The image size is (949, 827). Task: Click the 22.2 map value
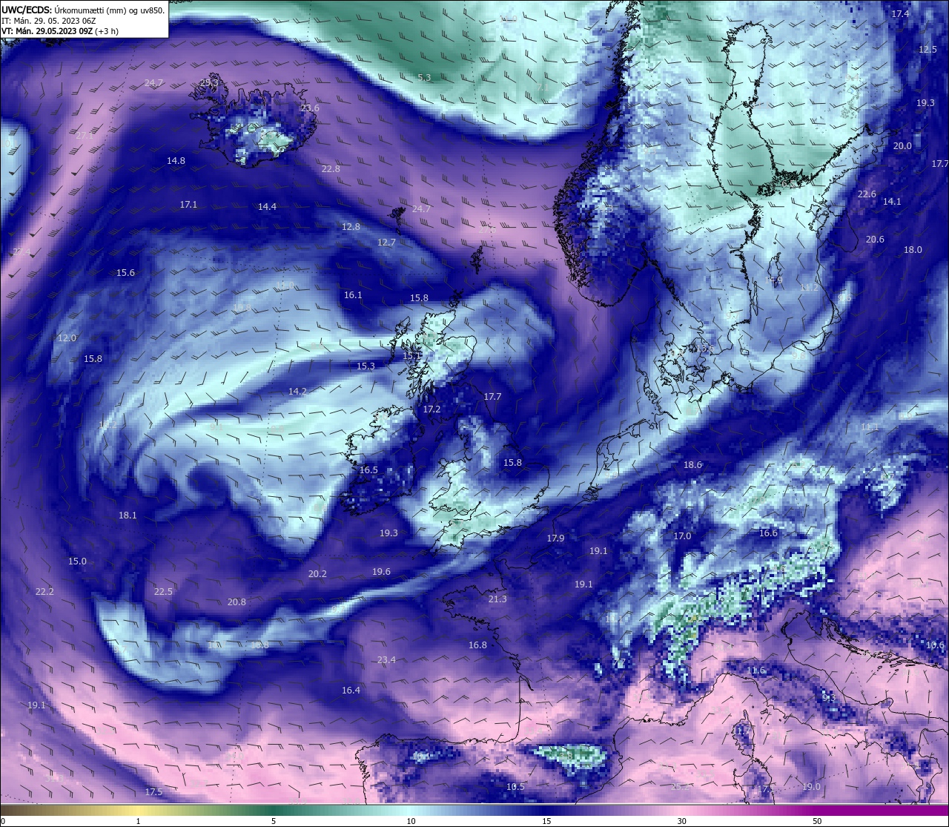click(44, 591)
